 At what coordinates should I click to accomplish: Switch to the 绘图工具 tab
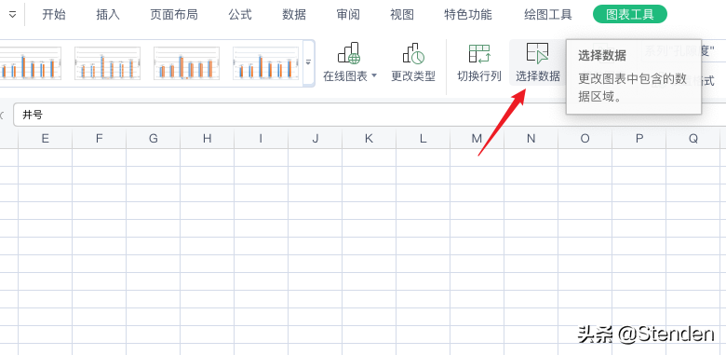[548, 15]
